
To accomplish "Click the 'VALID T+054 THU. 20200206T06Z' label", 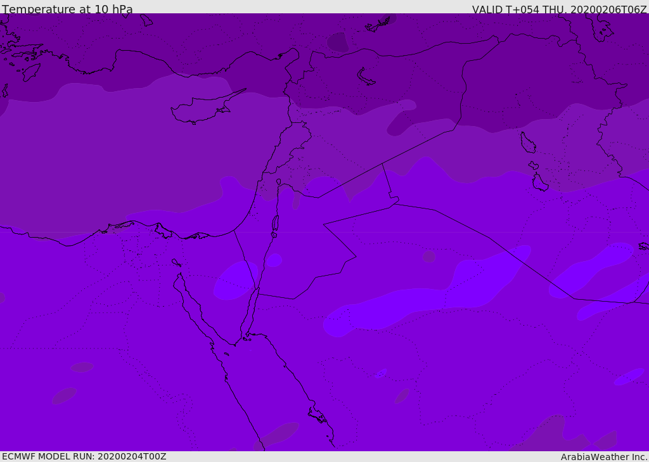I will (x=559, y=10).
